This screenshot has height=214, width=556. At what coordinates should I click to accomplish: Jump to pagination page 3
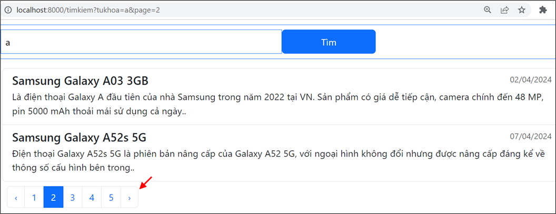(x=73, y=197)
